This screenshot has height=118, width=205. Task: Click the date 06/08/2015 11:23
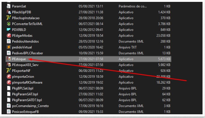[x=91, y=71]
